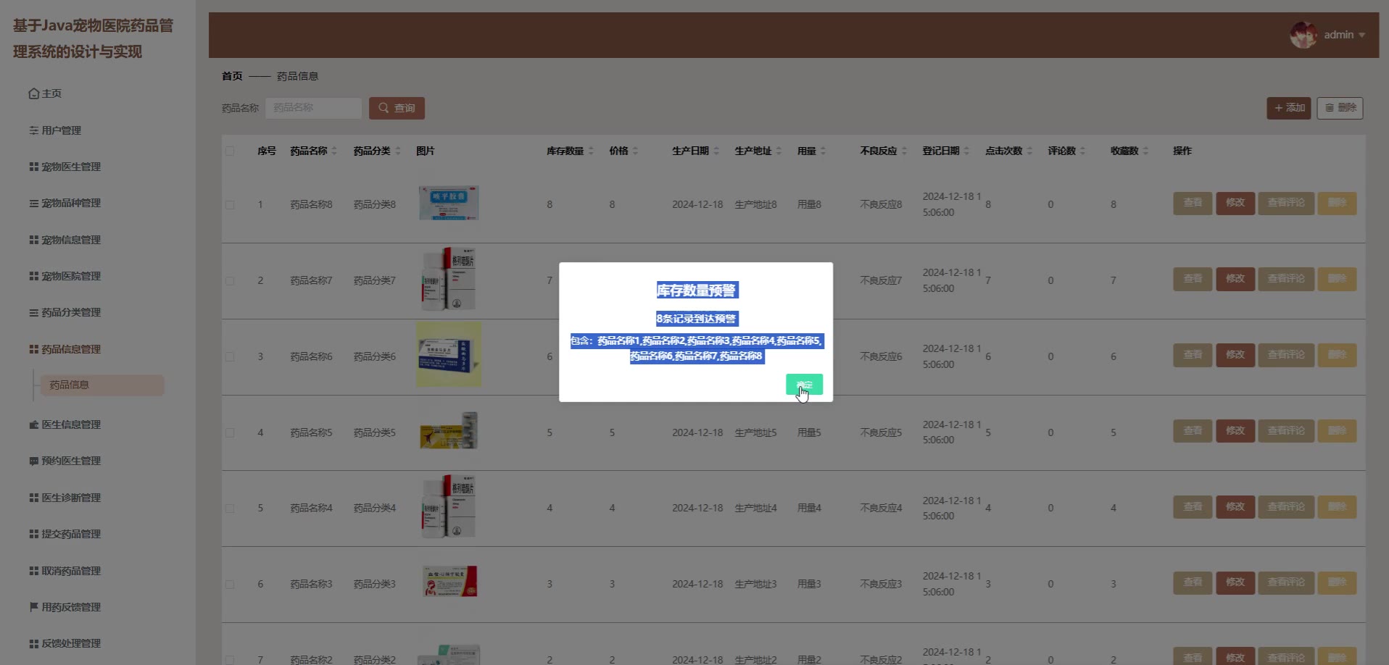Click the 预约医生管理 chat icon
This screenshot has height=665, width=1389.
(33, 461)
